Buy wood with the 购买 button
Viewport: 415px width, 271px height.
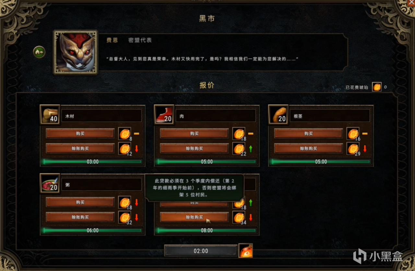click(x=80, y=133)
